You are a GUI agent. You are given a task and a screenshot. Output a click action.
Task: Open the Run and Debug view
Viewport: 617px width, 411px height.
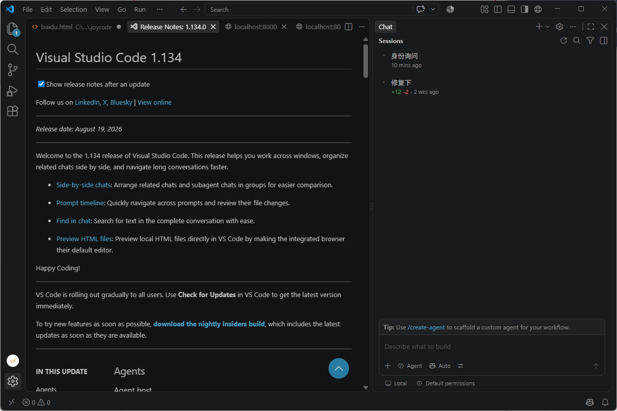tap(13, 91)
